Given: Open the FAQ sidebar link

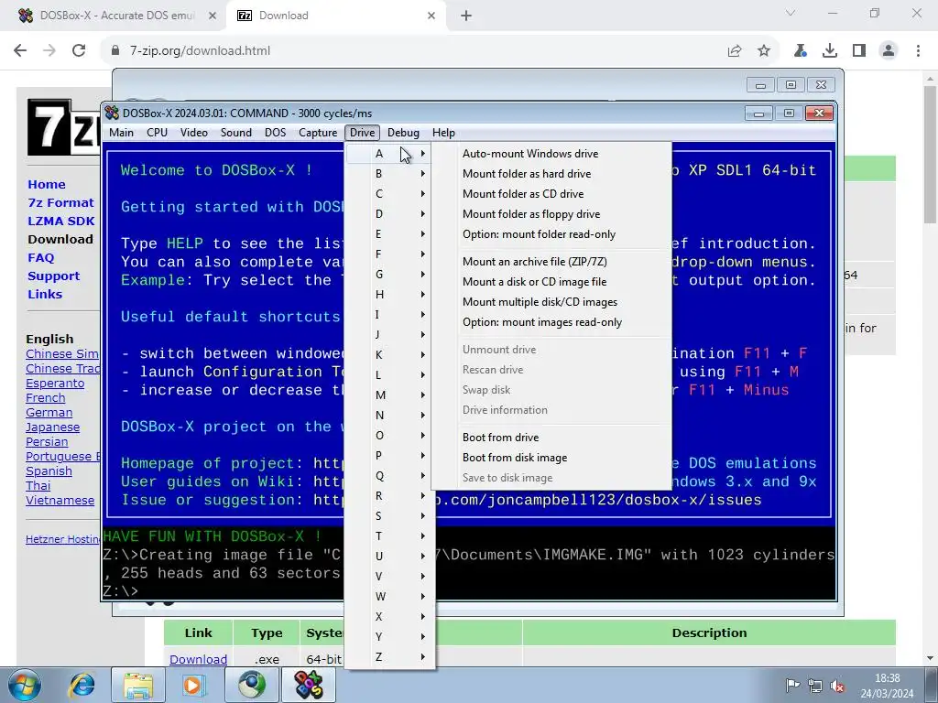Looking at the screenshot, I should 40,257.
